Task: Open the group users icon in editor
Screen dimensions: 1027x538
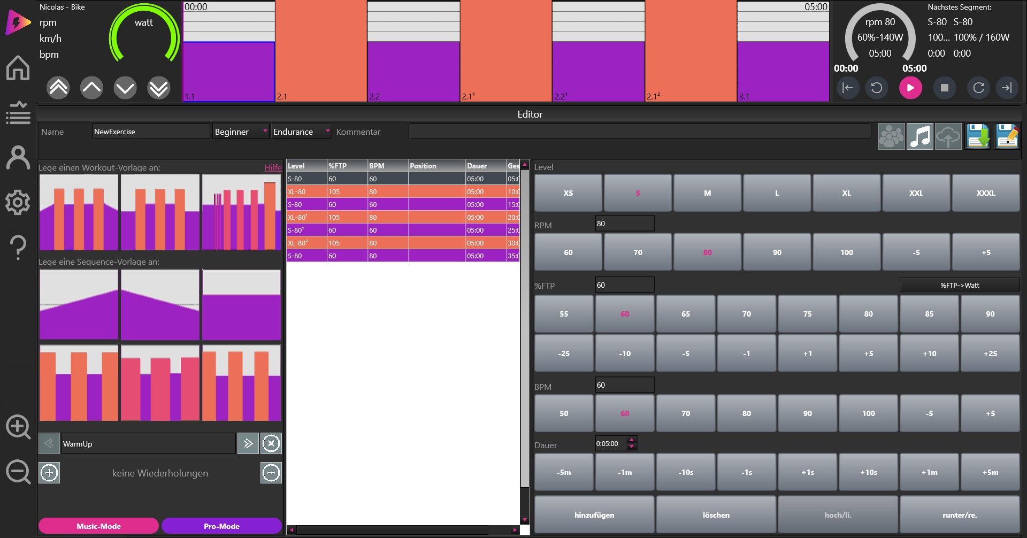Action: pos(892,136)
